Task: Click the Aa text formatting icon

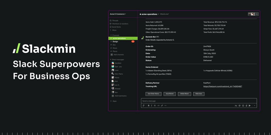Action: coord(236,105)
